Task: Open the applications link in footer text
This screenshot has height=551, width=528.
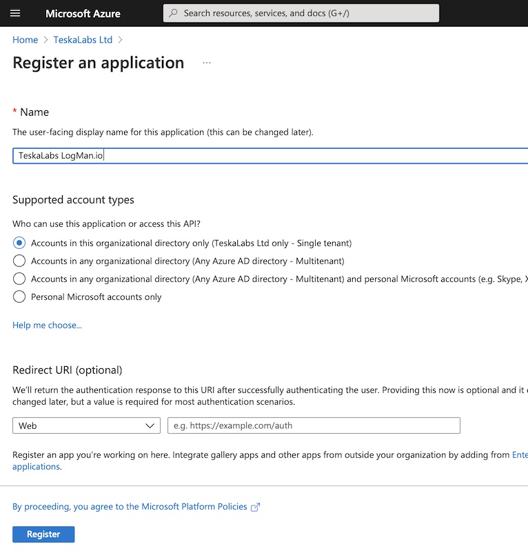Action: click(x=36, y=467)
